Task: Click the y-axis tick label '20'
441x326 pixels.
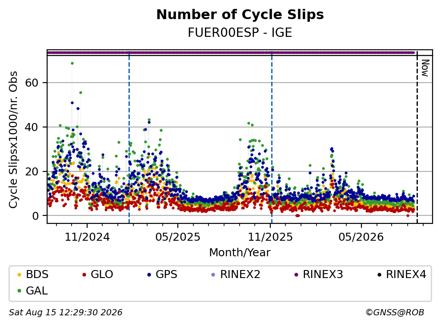Action: 32,172
